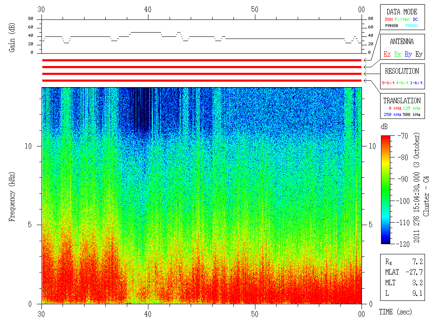The width and height of the screenshot is (433, 325).
Task: Click the MLAT value -27.7
Action: click(414, 272)
